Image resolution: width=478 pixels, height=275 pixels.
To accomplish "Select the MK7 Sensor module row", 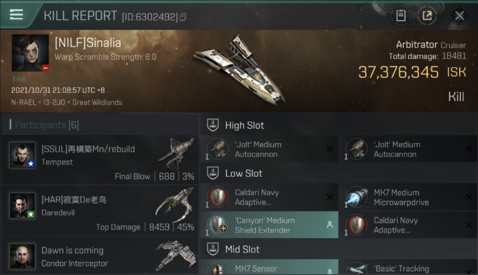I will click(269, 267).
